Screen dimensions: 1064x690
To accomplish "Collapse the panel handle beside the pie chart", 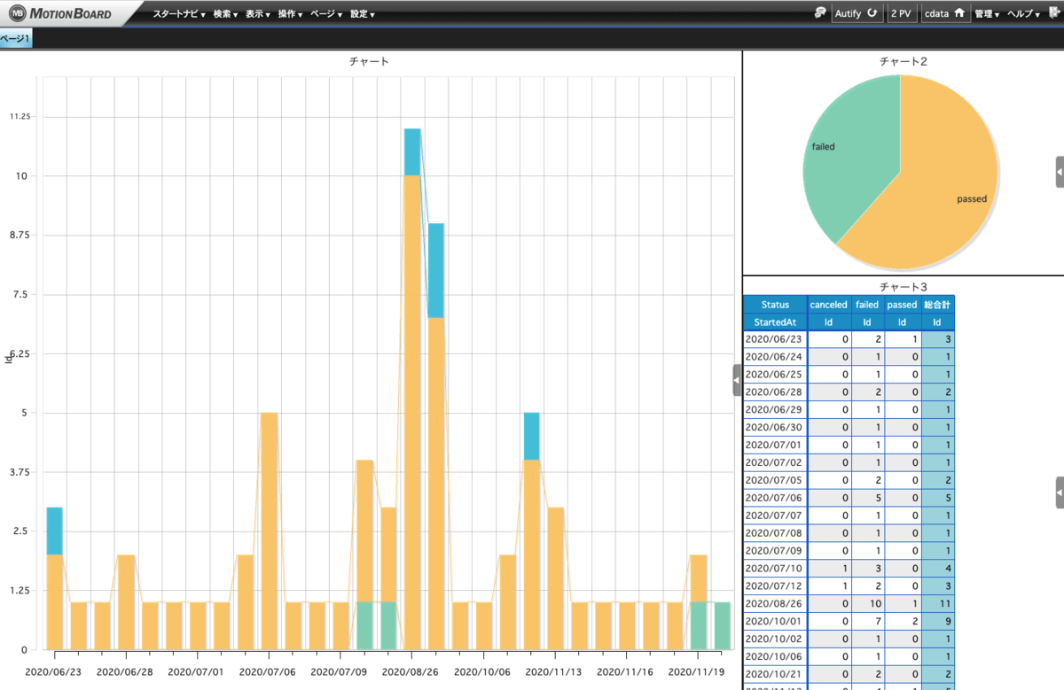I will pyautogui.click(x=1060, y=172).
